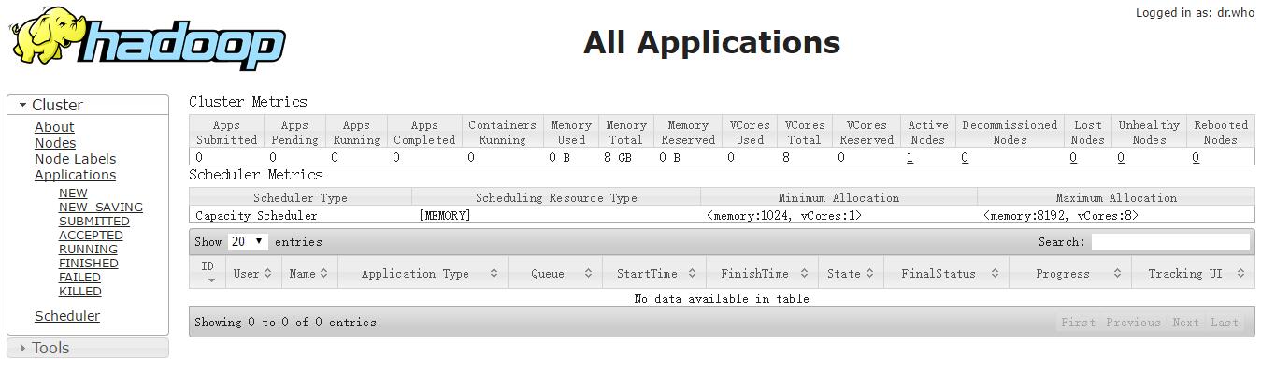Collapse the Cluster sidebar section
Screen dimensions: 1261x373
point(88,105)
